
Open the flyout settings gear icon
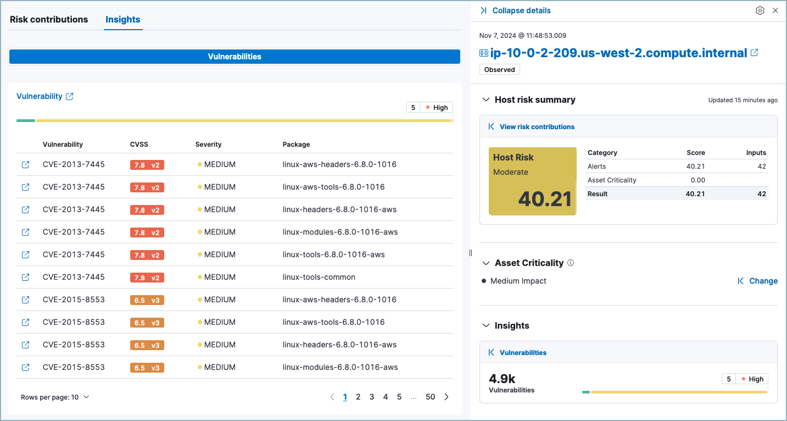coord(760,10)
